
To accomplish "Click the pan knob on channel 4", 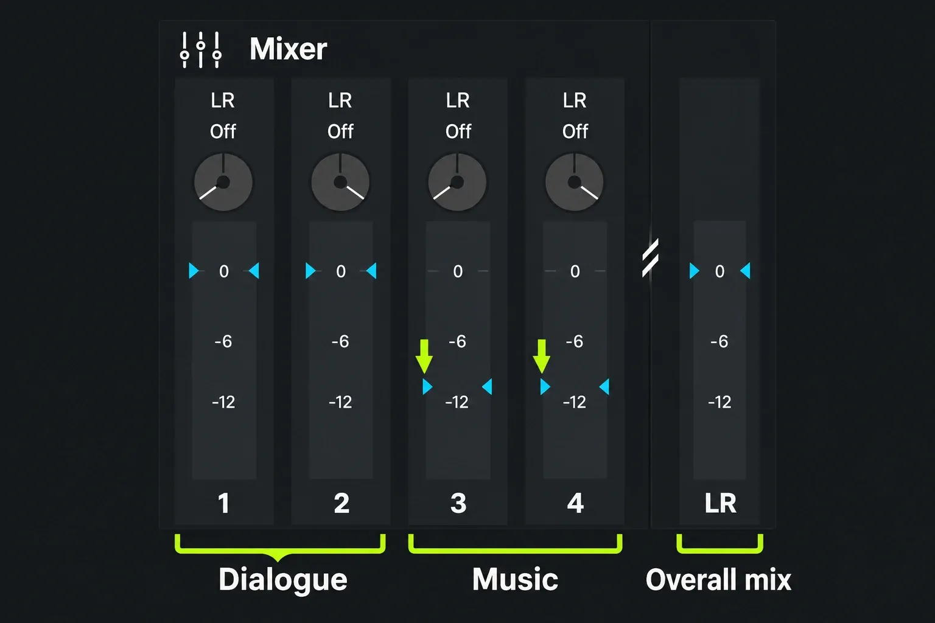I will coord(574,182).
